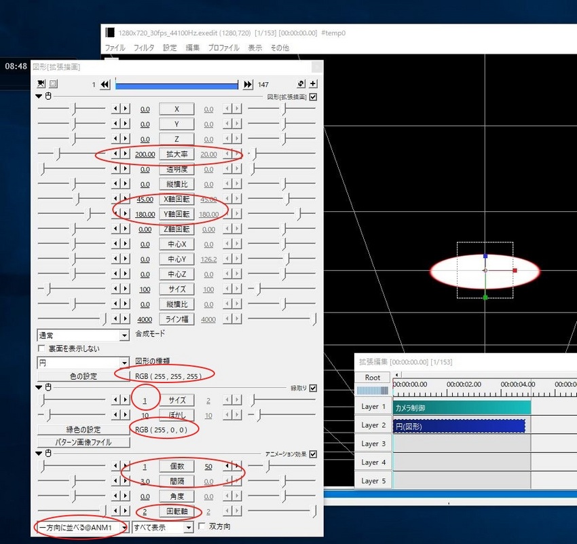577x544 pixels.
Task: Collapse the 縁取り section triangle
Action: click(39, 387)
